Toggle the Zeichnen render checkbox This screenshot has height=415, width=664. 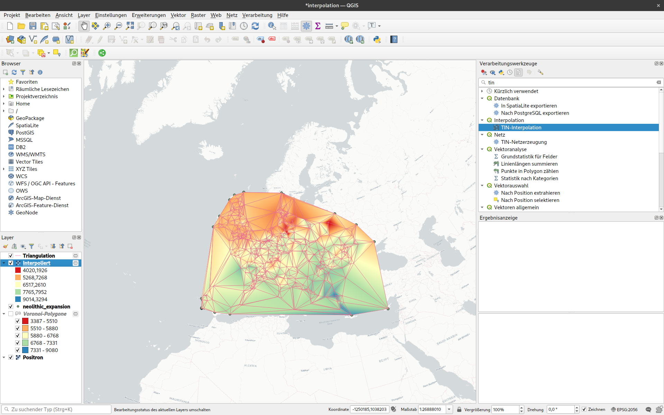pos(584,409)
